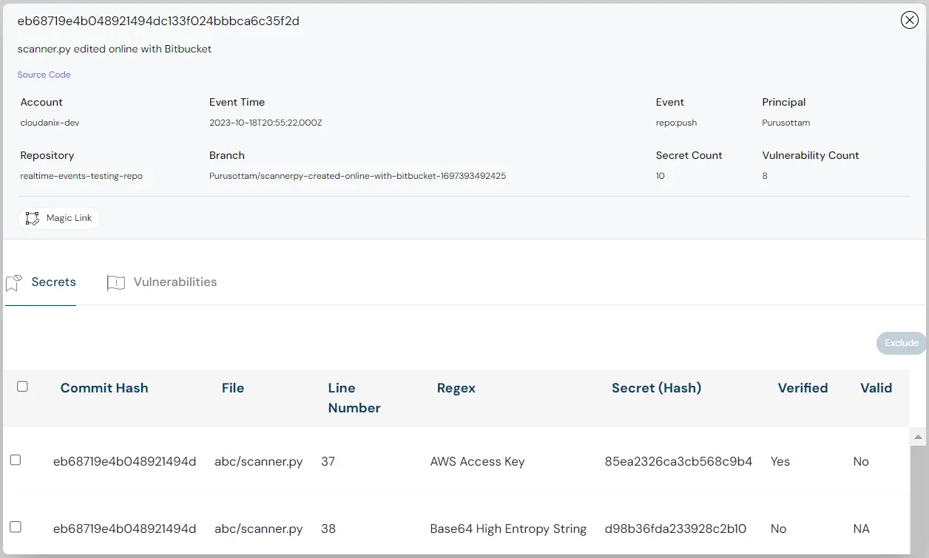Click the Regex column header
Screen dimensions: 929x558
coord(456,388)
